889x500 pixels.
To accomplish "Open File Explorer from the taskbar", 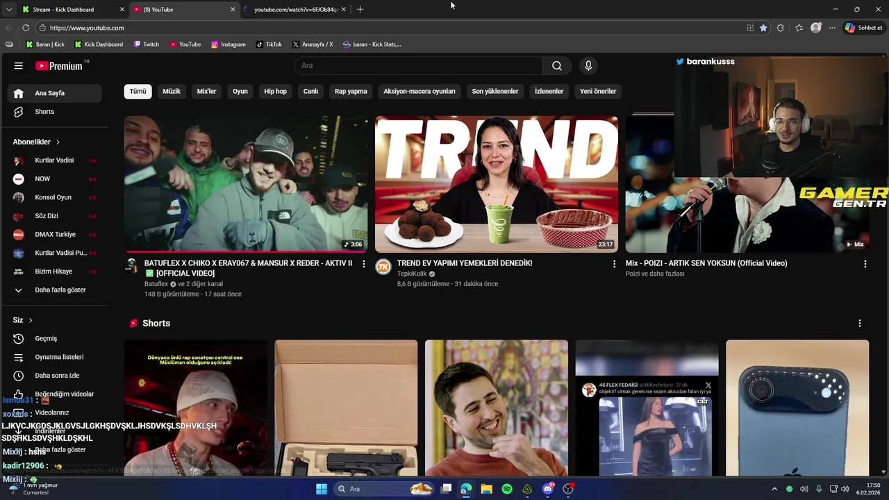I will (x=486, y=489).
